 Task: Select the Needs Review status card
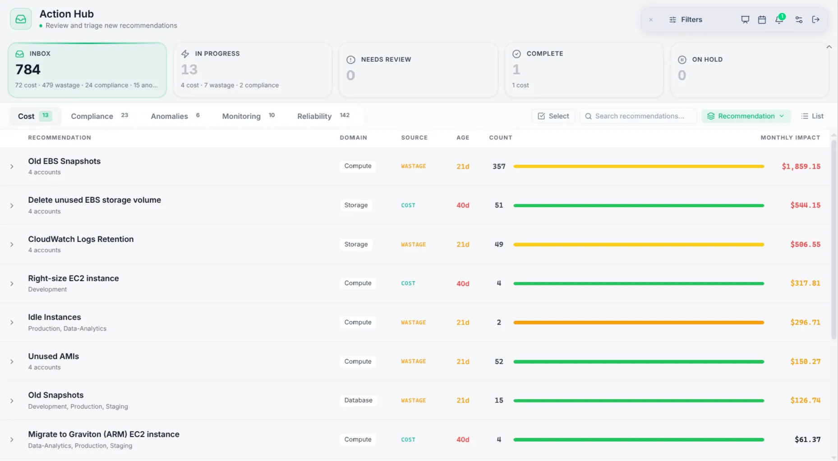(x=418, y=70)
